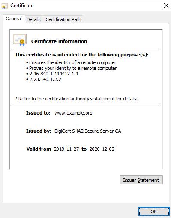Screen dimensions: 171x218
Task: Click the 'Issued by:' label
Action: pos(39,131)
